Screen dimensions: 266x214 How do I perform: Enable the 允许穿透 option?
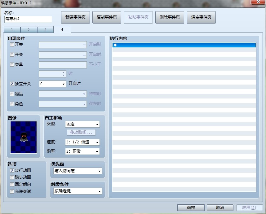click(x=12, y=191)
